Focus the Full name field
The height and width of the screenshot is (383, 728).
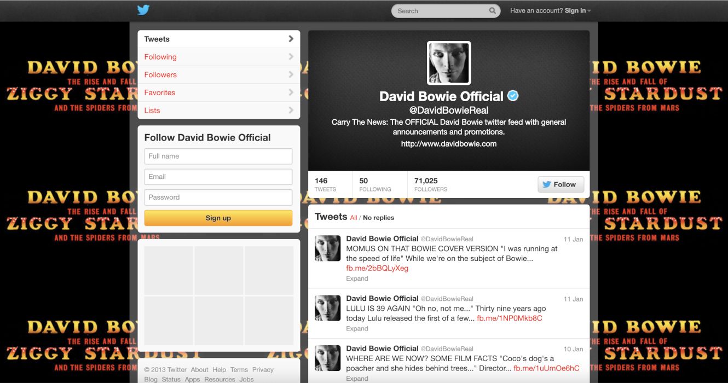point(218,156)
